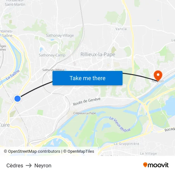Click the Vancia place label
Screen dimensions: 175x175
[121, 29]
